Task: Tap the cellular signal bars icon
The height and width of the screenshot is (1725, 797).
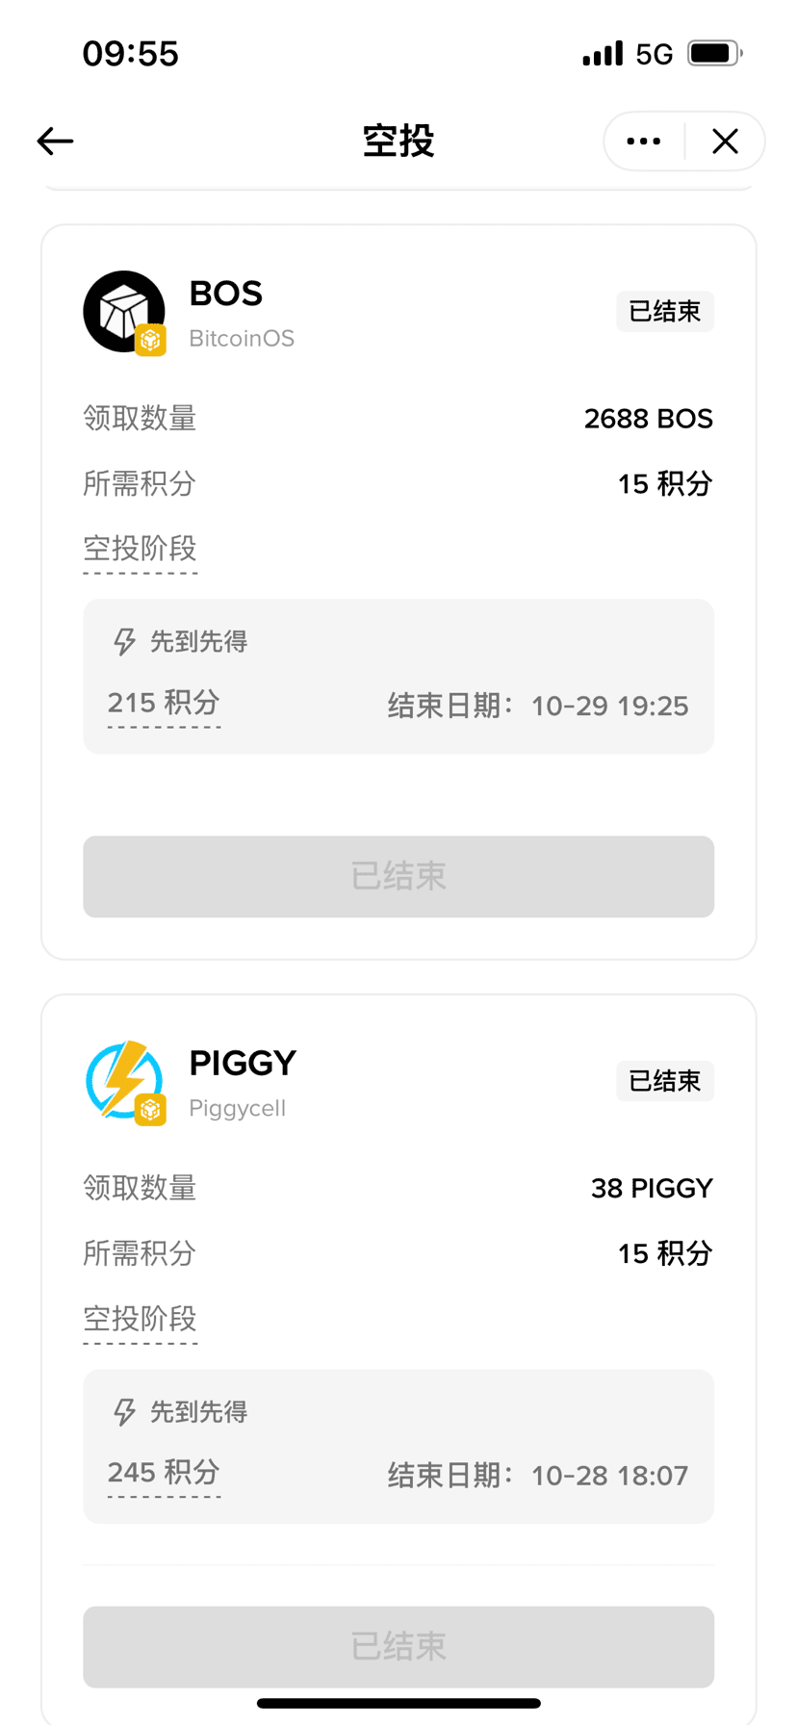Action: tap(603, 53)
